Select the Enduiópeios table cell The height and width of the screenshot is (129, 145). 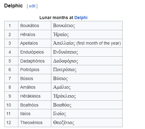coord(35,52)
